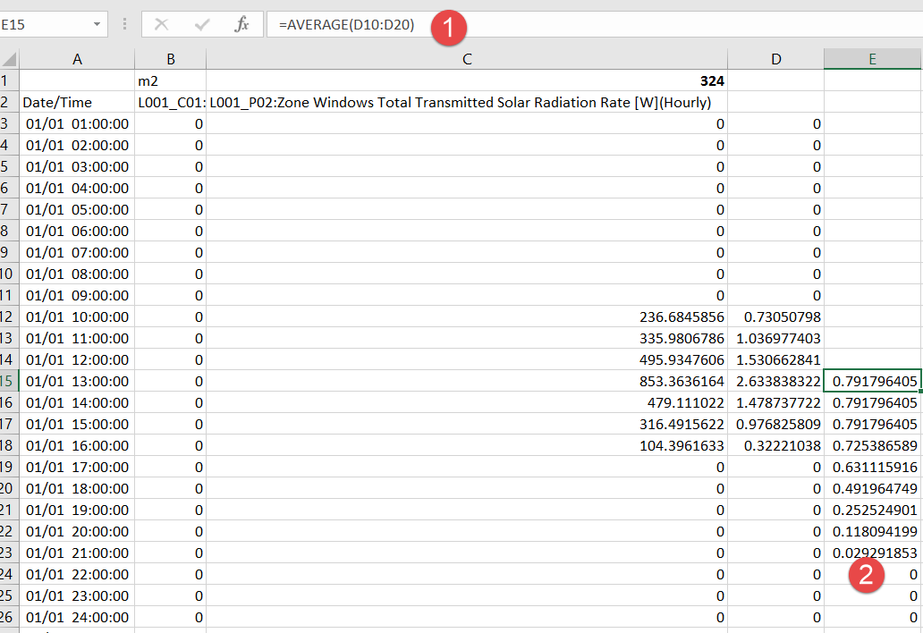Image resolution: width=923 pixels, height=633 pixels.
Task: Select date cell 01/01 10:00:00
Action: pyautogui.click(x=77, y=316)
